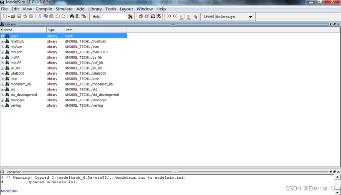The height and width of the screenshot is (195, 341).
Task: Expand the mtiOvm library node
Action: [x=3, y=52]
